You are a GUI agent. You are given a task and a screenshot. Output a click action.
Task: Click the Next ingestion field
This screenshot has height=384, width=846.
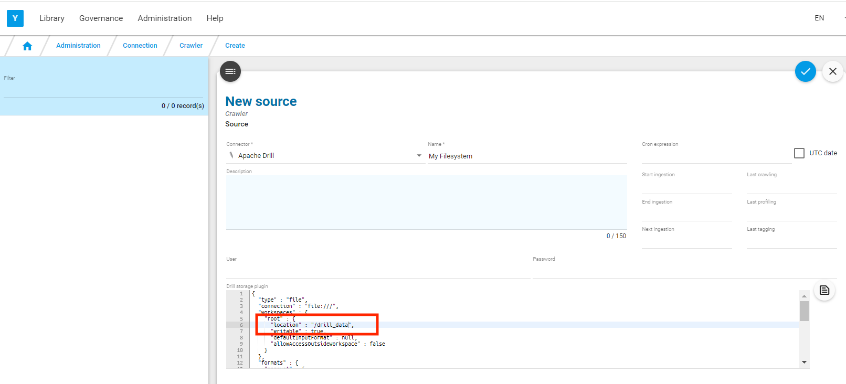[686, 241]
